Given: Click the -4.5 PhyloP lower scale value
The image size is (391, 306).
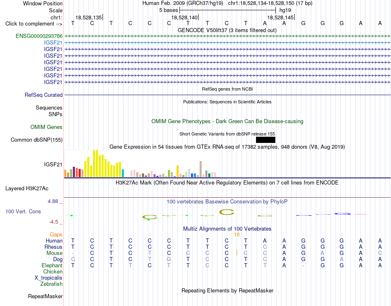Looking at the screenshot, I should [54, 222].
